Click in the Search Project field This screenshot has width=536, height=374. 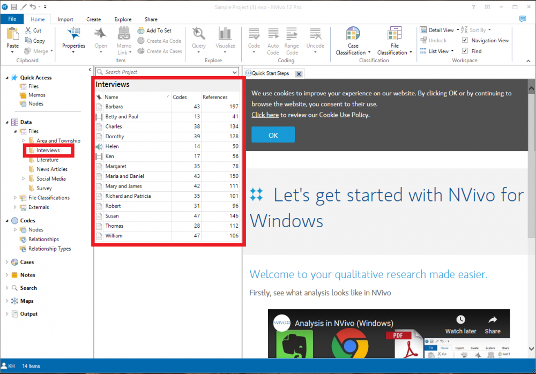tap(167, 72)
